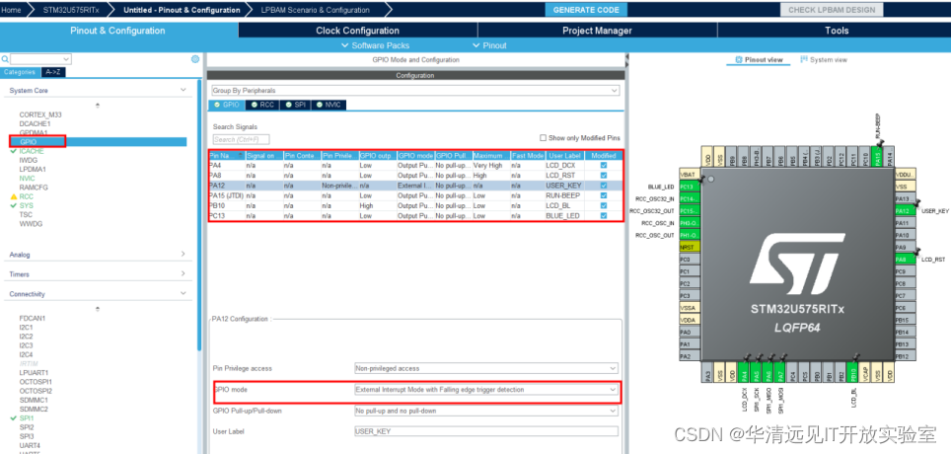
Task: Click the PA11 pin on chip
Action: pos(904,223)
